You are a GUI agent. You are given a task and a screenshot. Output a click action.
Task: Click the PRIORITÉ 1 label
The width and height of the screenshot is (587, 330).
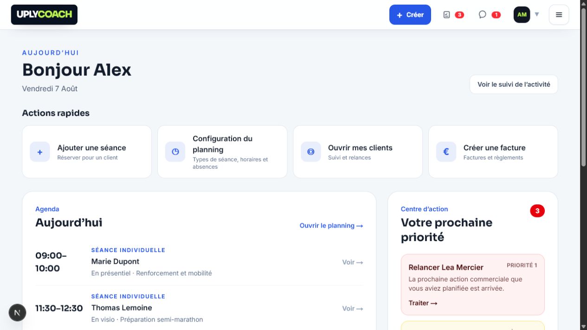click(522, 266)
